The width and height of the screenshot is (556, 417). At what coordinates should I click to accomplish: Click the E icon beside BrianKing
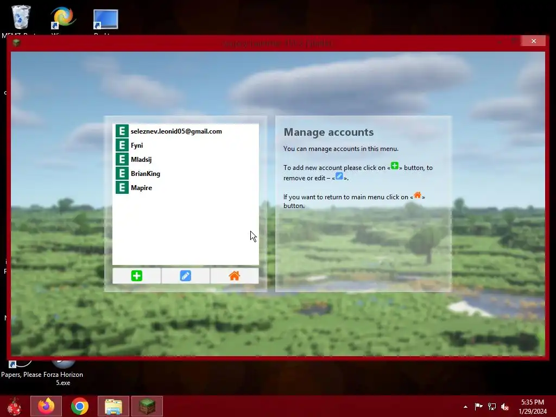click(x=122, y=173)
